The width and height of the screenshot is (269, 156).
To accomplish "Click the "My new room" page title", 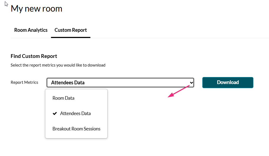I will pyautogui.click(x=36, y=9).
